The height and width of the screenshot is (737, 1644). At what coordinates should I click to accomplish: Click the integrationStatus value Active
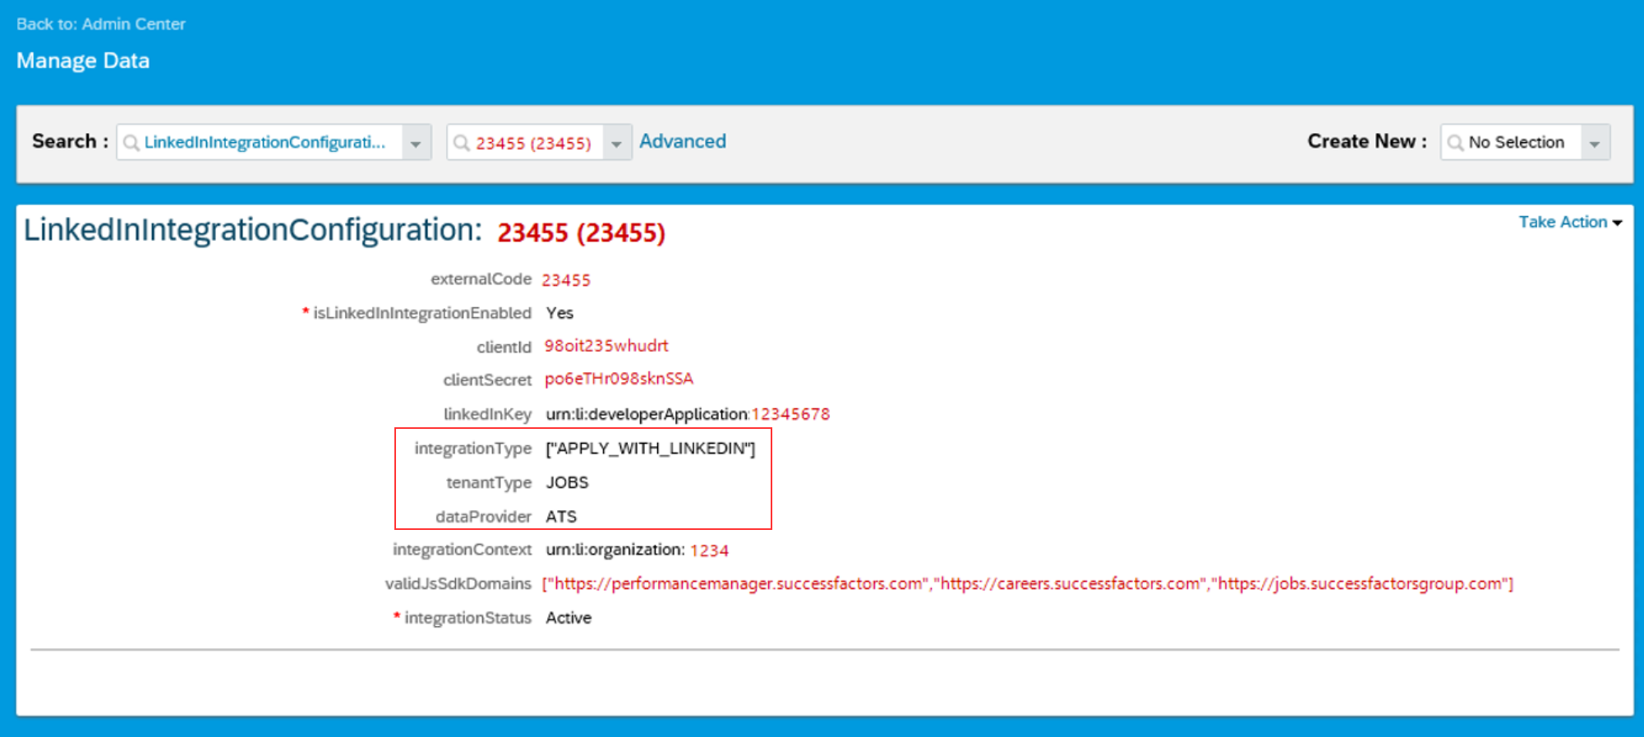[569, 618]
